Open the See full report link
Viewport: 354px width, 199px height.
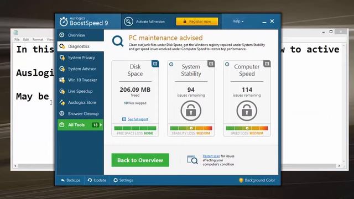click(x=138, y=119)
